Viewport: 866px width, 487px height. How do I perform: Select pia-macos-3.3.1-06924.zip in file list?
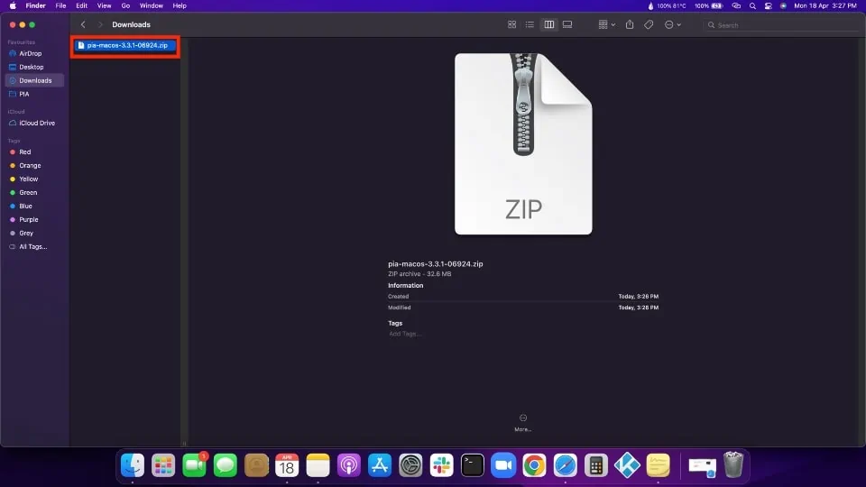(124, 45)
